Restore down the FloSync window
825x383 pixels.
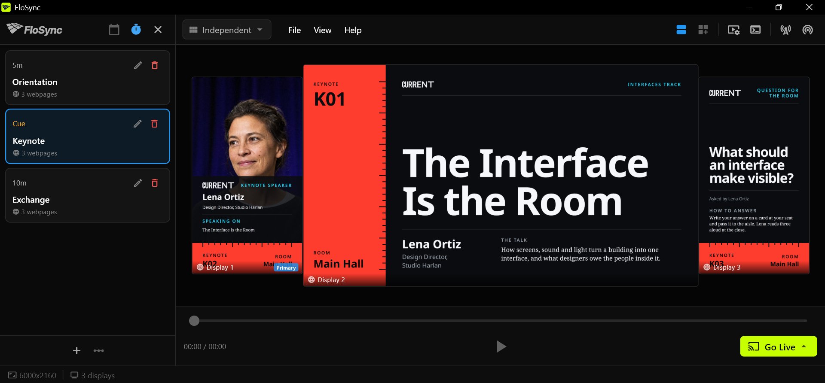coord(779,7)
